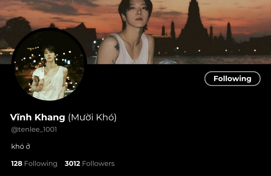
Task: Click the Following button to unfollow
Action: click(x=232, y=79)
